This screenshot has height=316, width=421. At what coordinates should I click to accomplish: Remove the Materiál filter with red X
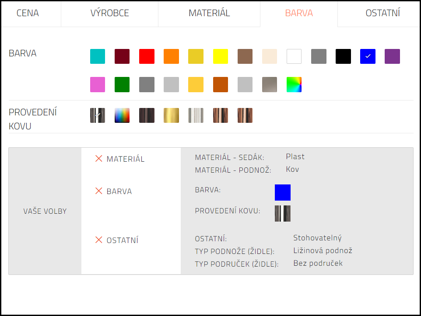pyautogui.click(x=99, y=159)
